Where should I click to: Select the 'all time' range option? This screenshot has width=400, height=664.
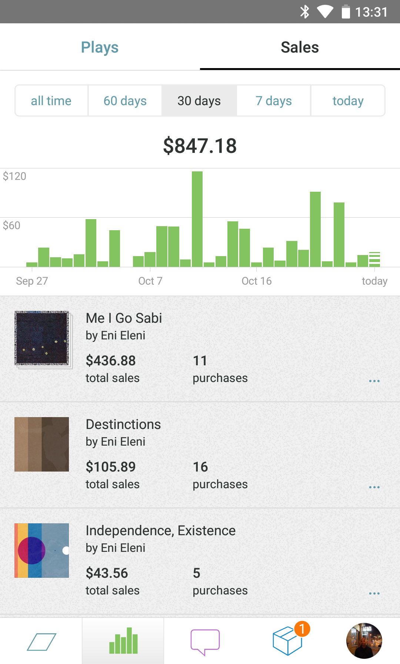[x=51, y=101]
